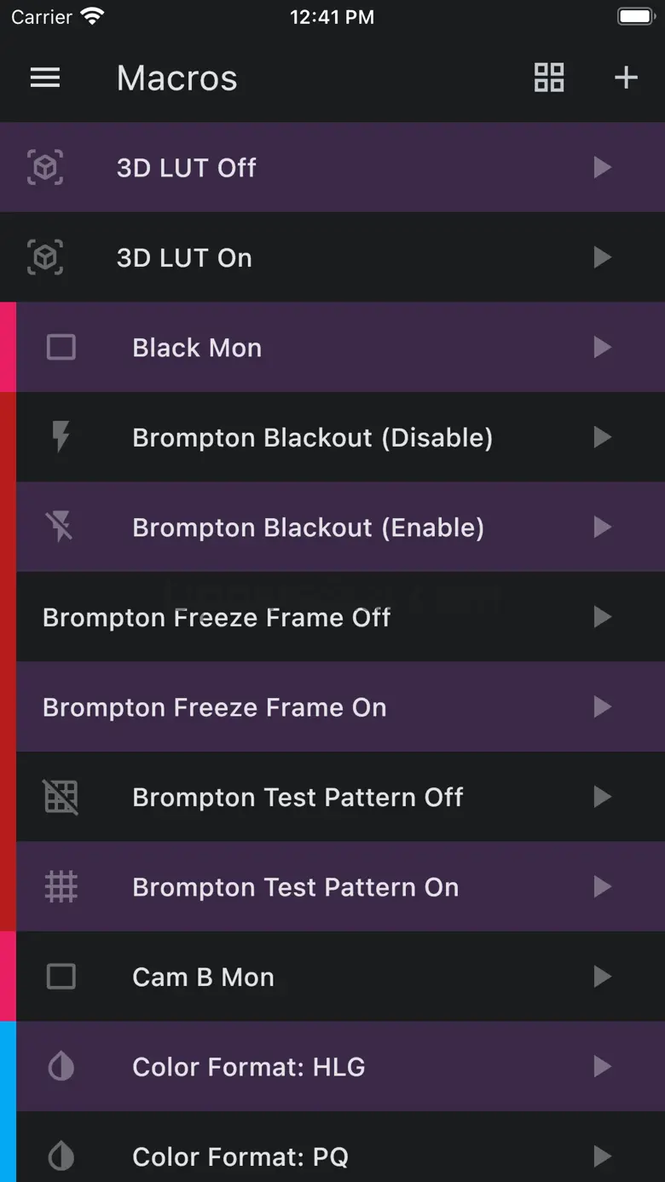Viewport: 665px width, 1182px height.
Task: Click the crossed grid icon for Test Pattern Off
Action: 61,797
